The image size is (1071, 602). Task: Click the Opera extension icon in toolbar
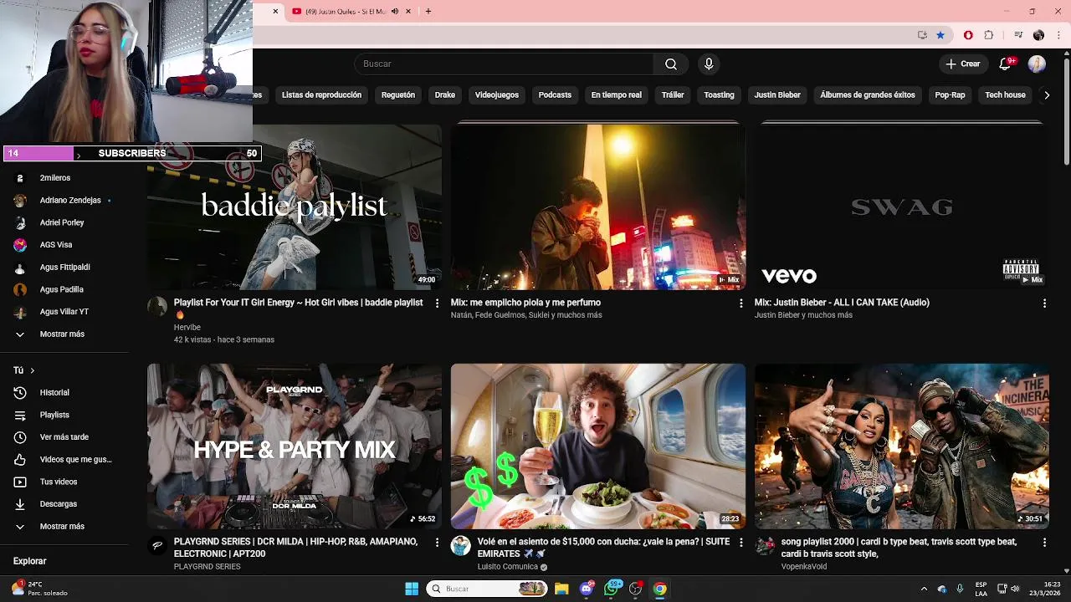point(968,35)
